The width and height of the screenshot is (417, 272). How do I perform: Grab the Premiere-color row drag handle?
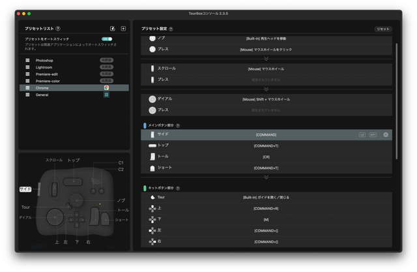pos(27,81)
